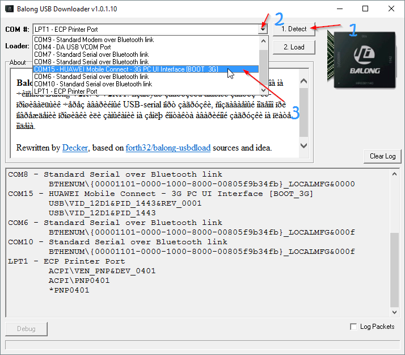Image resolution: width=405 pixels, height=355 pixels.
Task: Click the port list scroll up arrow
Action: [263, 41]
